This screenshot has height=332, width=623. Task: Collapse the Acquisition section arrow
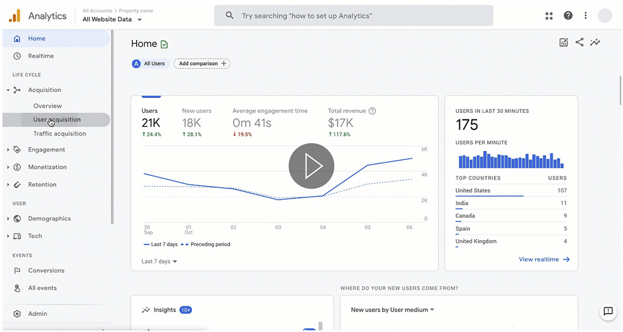coord(8,91)
